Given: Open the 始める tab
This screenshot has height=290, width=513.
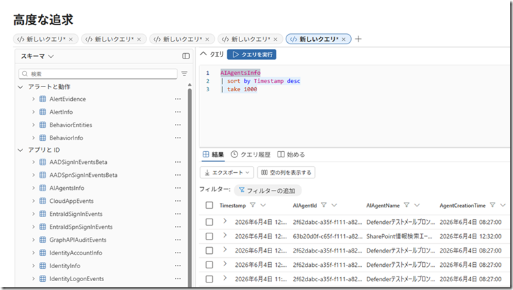Looking at the screenshot, I should tap(291, 155).
